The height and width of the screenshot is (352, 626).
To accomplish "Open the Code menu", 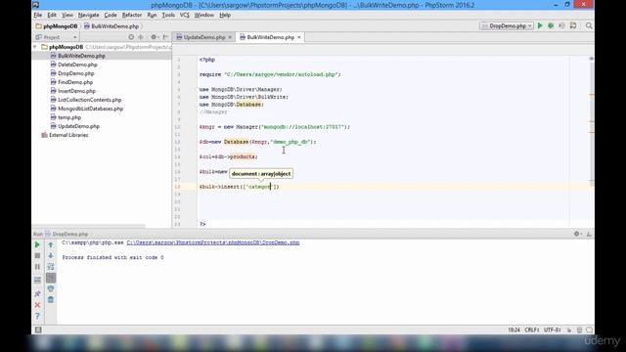I will coord(111,16).
